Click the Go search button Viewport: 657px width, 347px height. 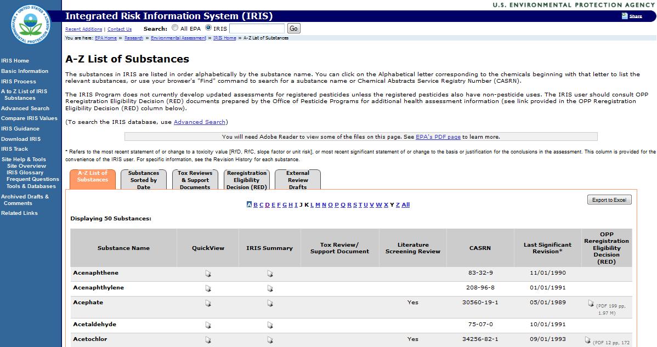pos(294,29)
